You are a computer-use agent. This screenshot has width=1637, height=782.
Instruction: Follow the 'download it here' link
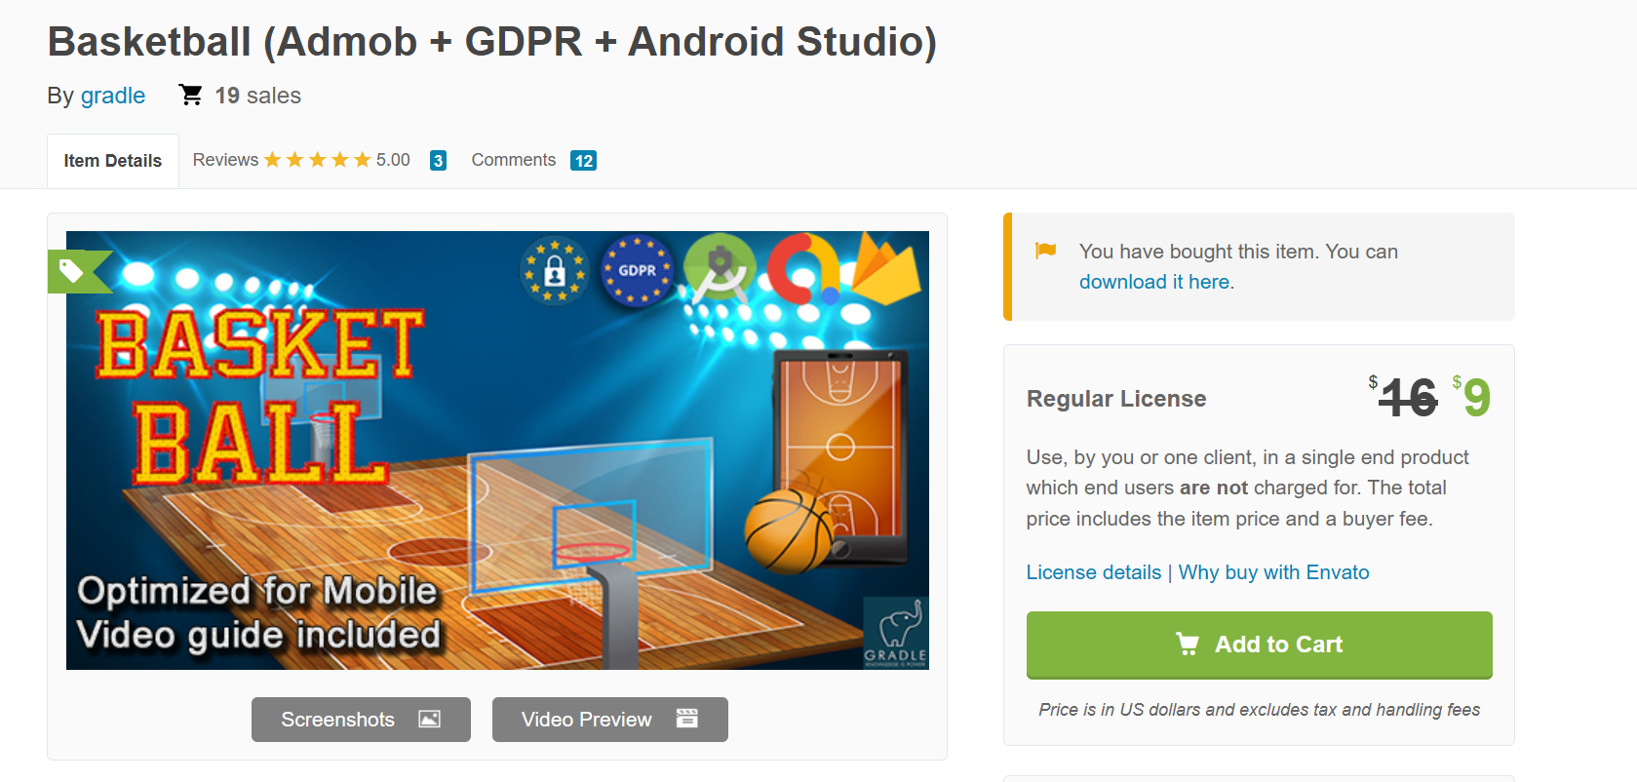point(1153,282)
